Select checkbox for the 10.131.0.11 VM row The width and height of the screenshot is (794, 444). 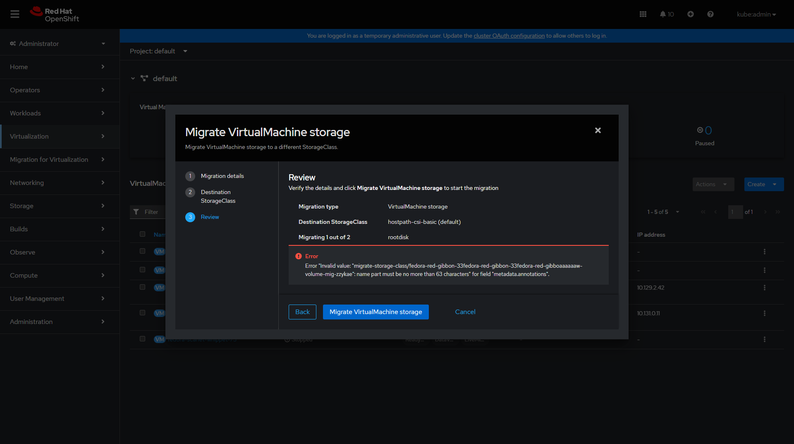tap(143, 313)
